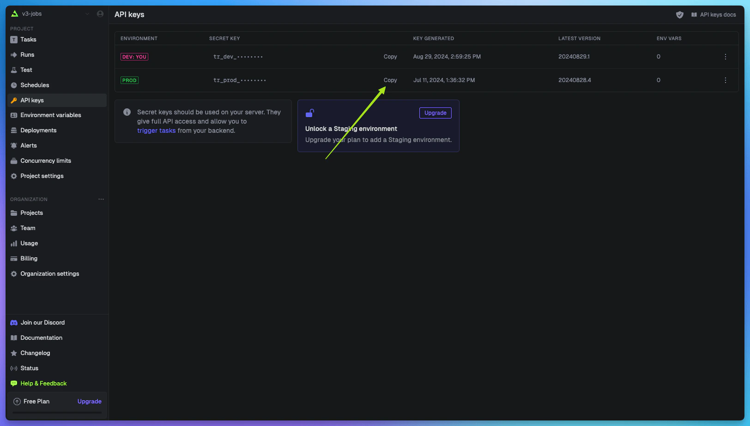Click the user avatar at top left
The height and width of the screenshot is (426, 750).
(100, 13)
